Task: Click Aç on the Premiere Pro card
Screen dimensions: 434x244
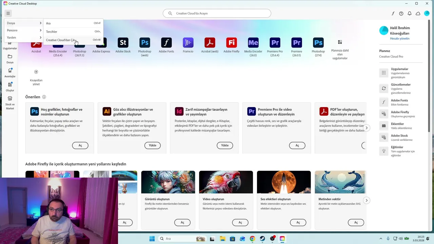Action: point(297,145)
